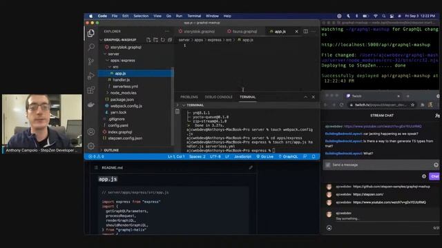Open the README.md table of contents icon
The width and height of the screenshot is (442, 248).
(x=96, y=167)
